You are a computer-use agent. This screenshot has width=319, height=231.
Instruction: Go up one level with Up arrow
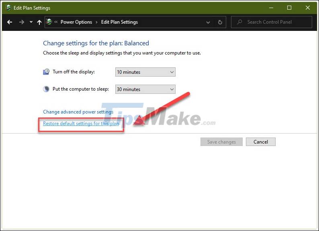click(39, 22)
